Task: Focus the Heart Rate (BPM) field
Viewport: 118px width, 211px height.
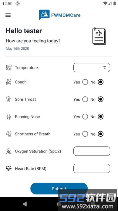Action: pyautogui.click(x=92, y=168)
